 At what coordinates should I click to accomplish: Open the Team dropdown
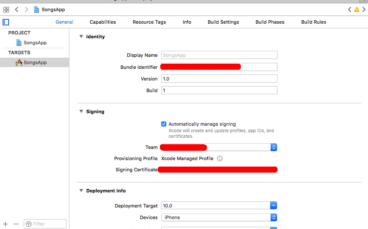[x=219, y=147]
